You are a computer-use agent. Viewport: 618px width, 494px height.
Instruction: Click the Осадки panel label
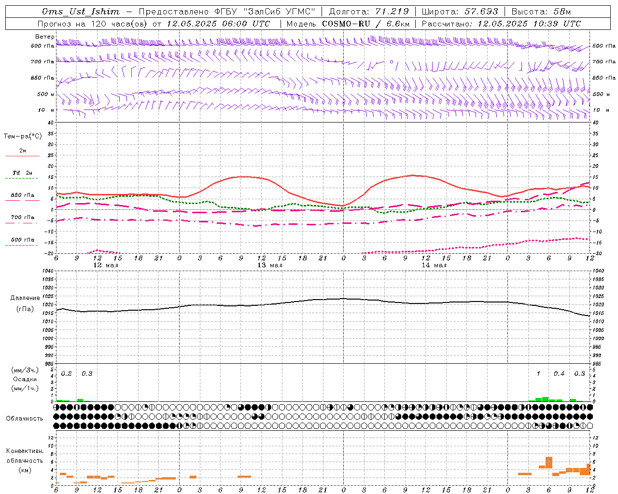pyautogui.click(x=25, y=379)
